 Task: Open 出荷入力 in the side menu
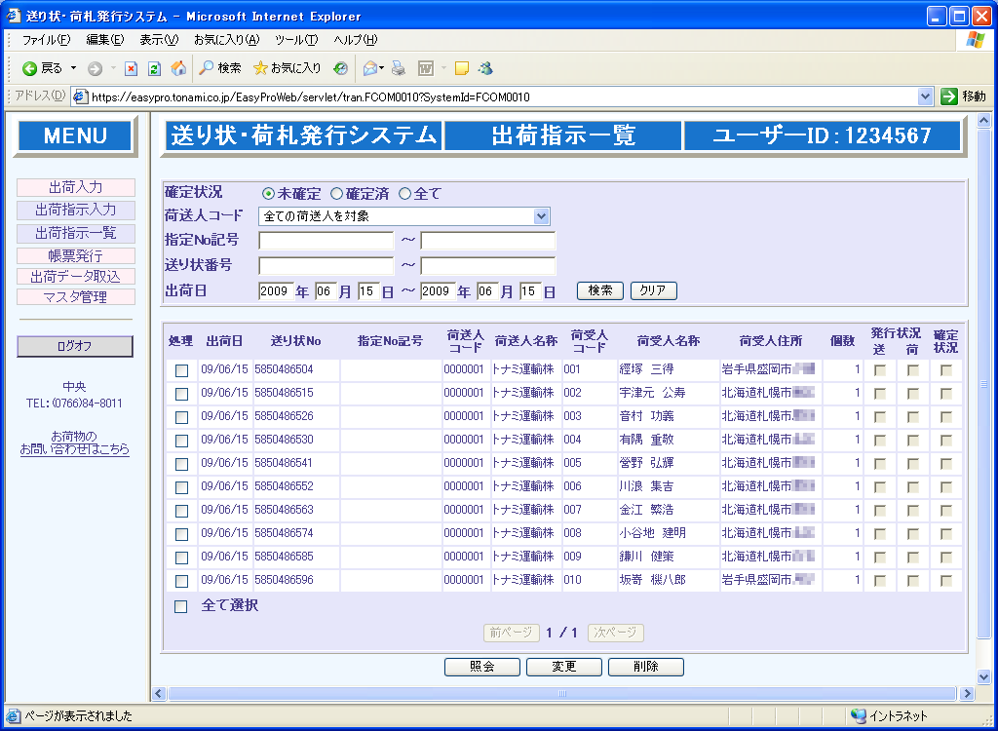[76, 187]
